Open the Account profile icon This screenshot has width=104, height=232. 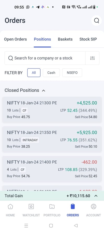94,207
